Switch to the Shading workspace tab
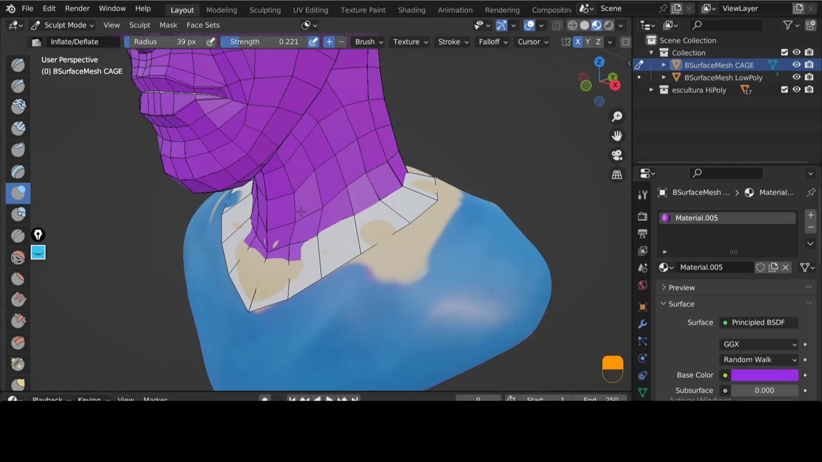The image size is (822, 462). (x=411, y=10)
